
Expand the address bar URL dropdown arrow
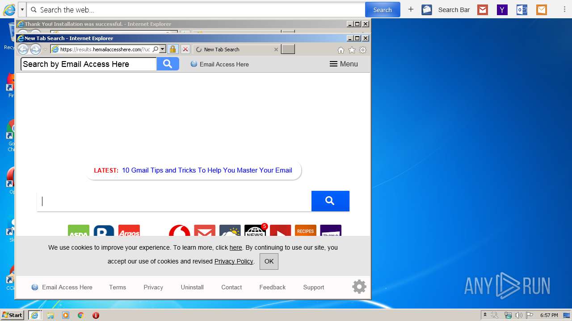point(163,49)
